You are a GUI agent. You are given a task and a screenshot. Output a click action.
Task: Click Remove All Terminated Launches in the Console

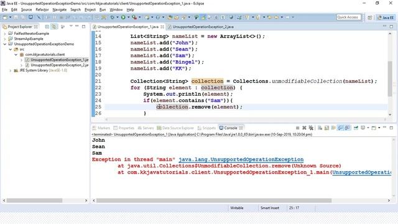point(311,128)
